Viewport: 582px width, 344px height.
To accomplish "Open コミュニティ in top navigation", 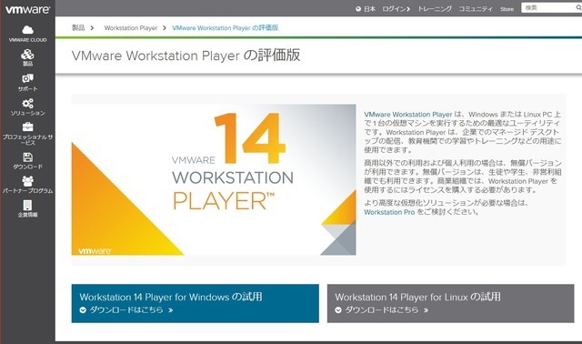I will 476,9.
